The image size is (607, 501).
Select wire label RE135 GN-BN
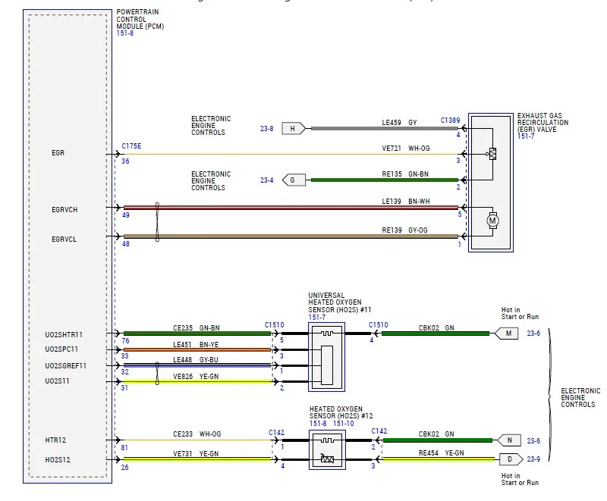(405, 174)
